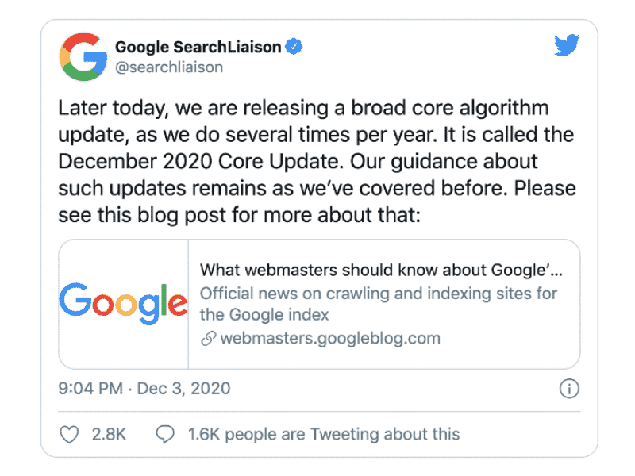
Task: Visit the @searchliaison handle
Action: [x=169, y=67]
